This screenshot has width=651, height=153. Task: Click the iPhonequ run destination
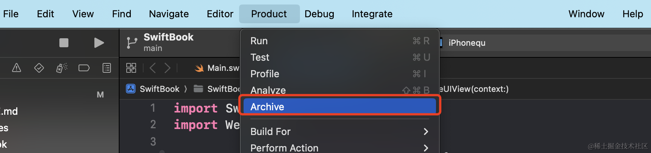click(467, 43)
